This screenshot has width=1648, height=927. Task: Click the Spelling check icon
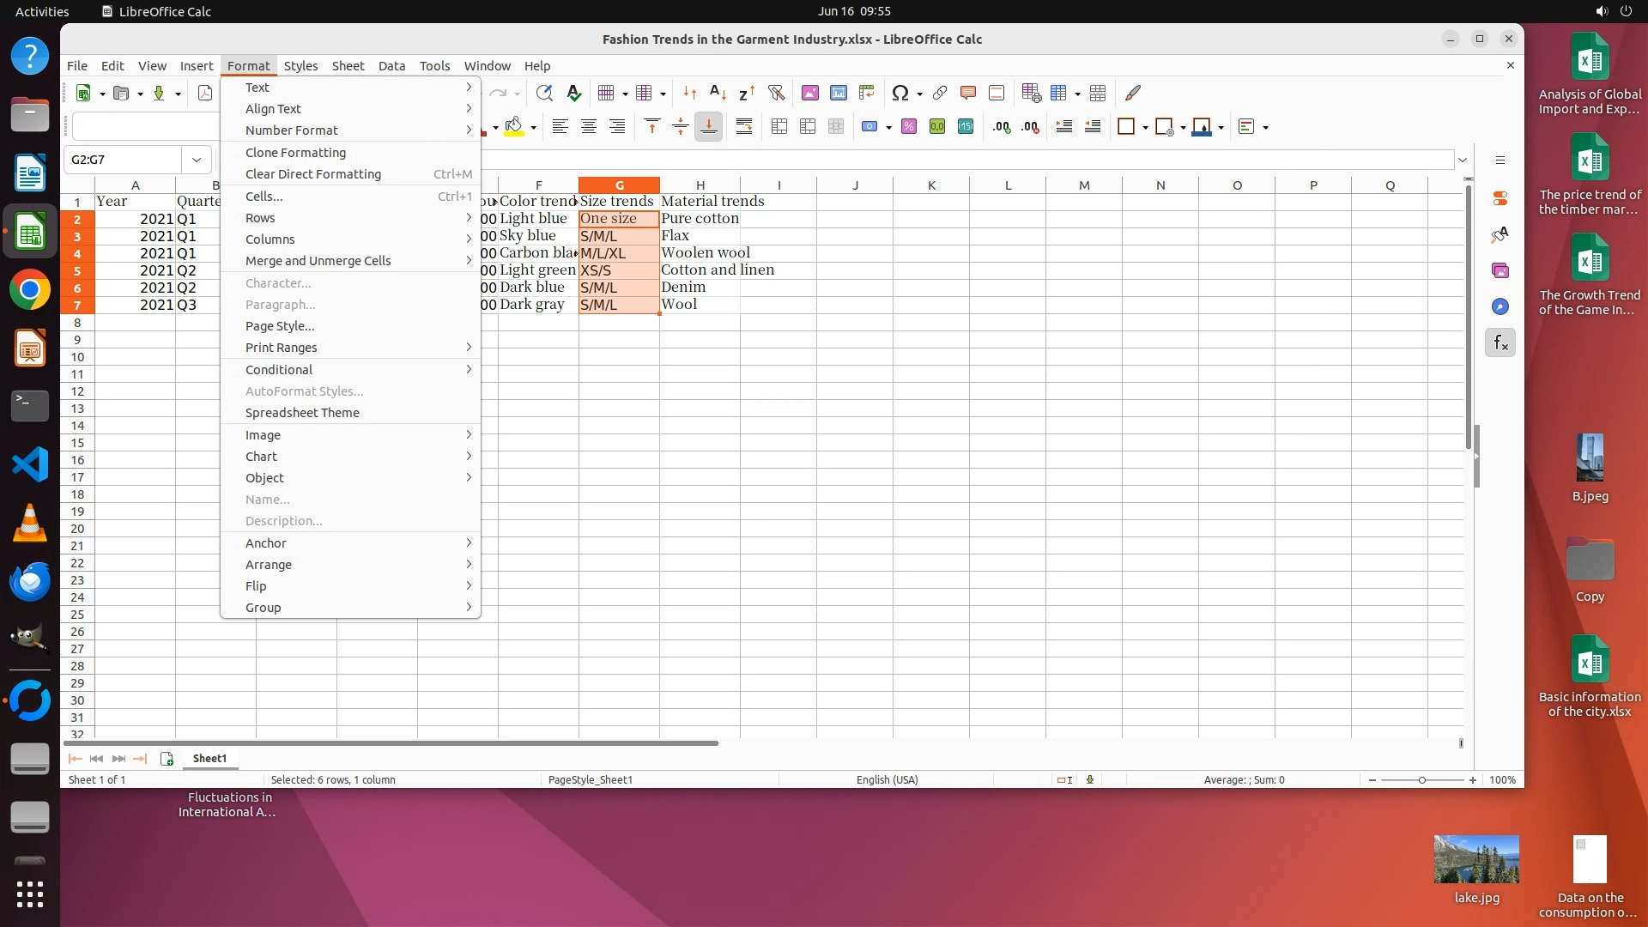573,93
